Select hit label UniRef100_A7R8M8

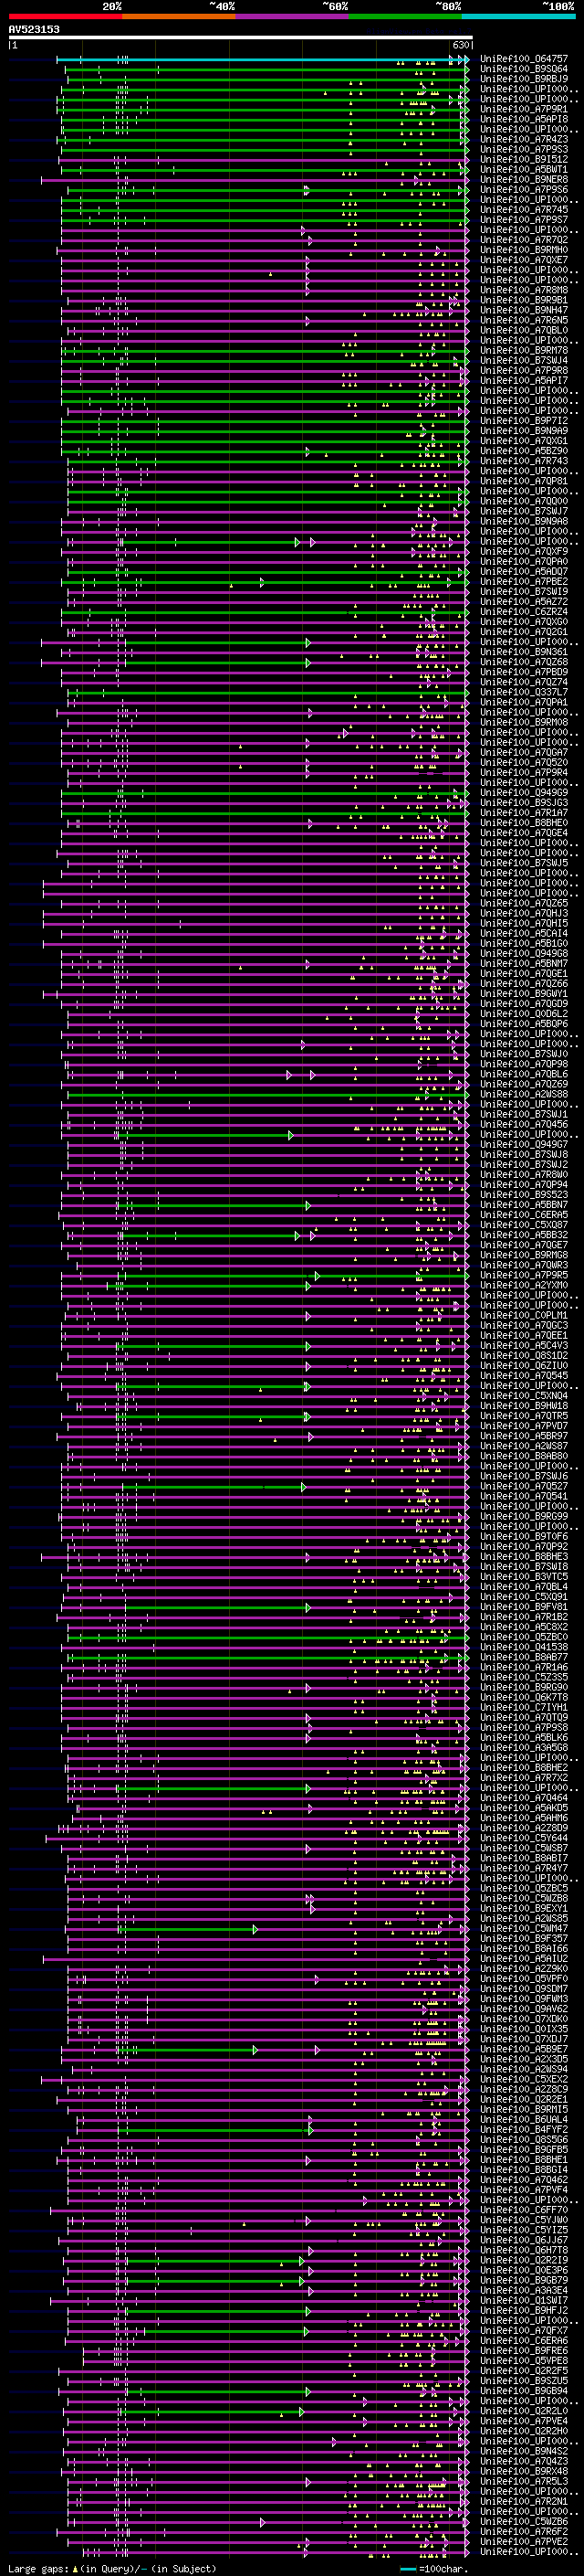523,290
